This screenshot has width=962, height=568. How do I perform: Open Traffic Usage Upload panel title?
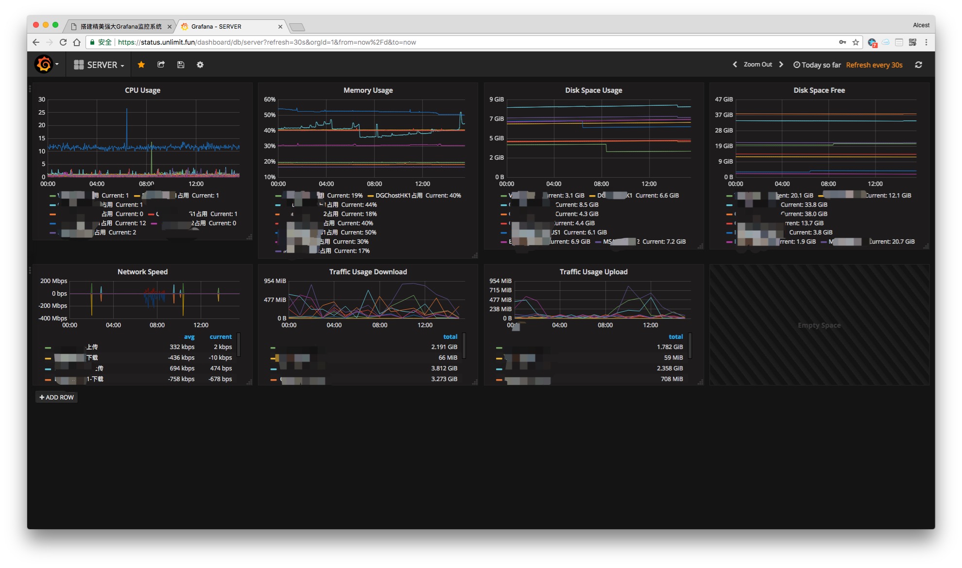pos(593,272)
